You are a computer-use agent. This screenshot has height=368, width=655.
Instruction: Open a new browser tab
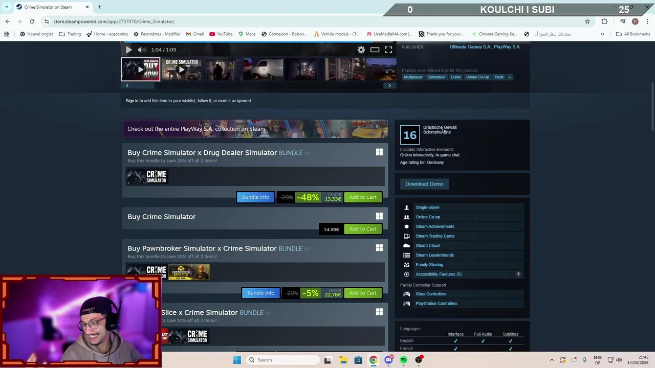(99, 7)
